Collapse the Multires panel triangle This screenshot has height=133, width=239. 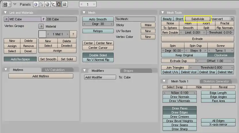(x=6, y=70)
